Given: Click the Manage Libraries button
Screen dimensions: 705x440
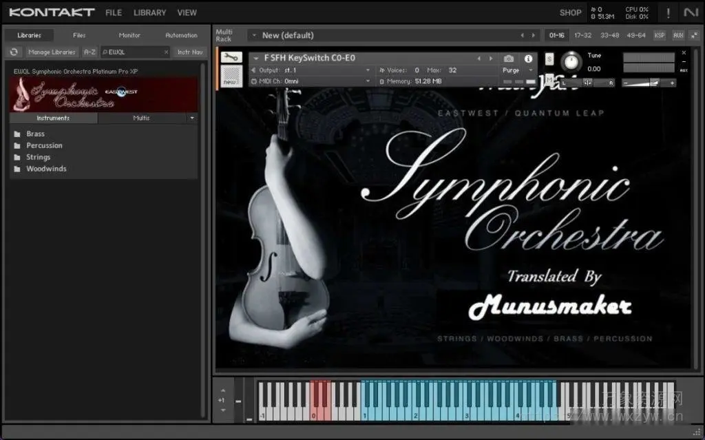Looking at the screenshot, I should tap(52, 52).
